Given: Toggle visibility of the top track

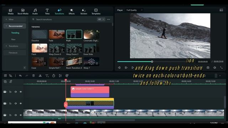Looking at the screenshot, I should (x=21, y=92).
